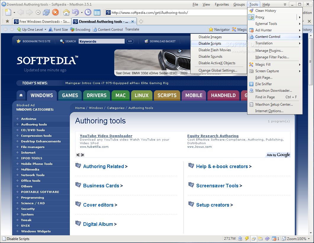This screenshot has height=243, width=314.
Task: Close the Download Authoring tools tab
Action: tap(133, 22)
